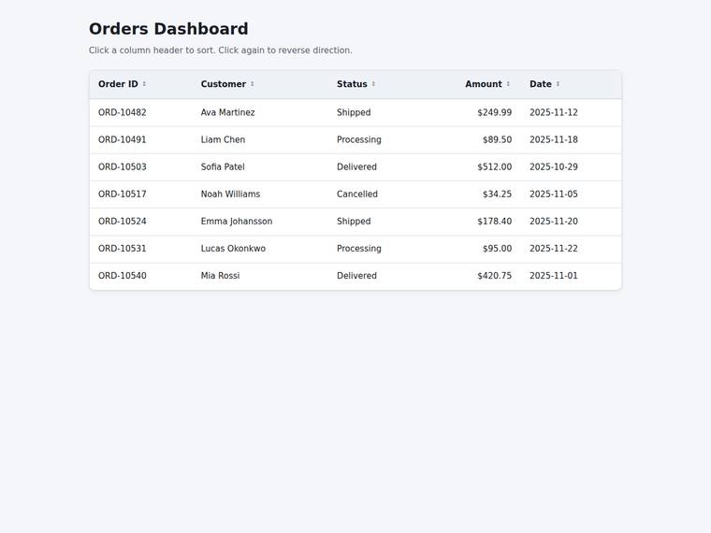Image resolution: width=711 pixels, height=533 pixels.
Task: Click Shipped status in Ava Martinez row
Action: click(x=354, y=112)
